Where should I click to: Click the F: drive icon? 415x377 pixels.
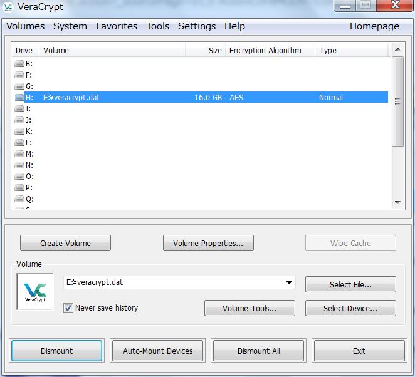[19, 75]
